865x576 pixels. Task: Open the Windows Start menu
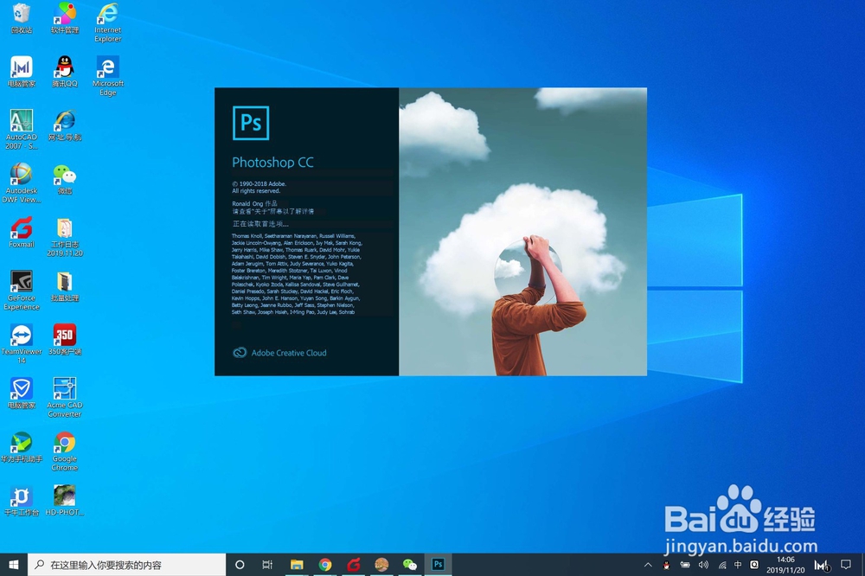(x=14, y=565)
